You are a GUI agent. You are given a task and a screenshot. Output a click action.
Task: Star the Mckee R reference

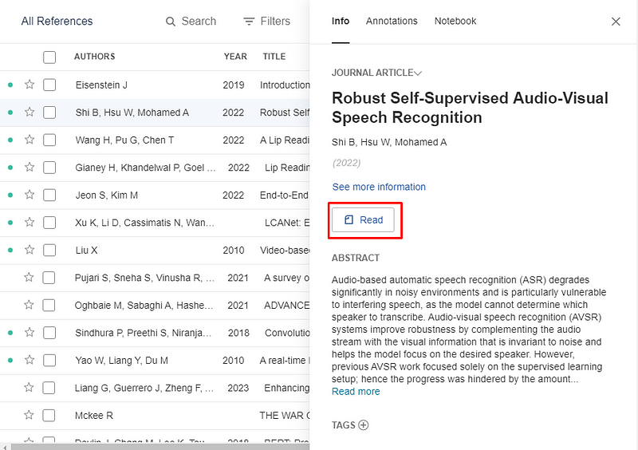click(x=30, y=415)
